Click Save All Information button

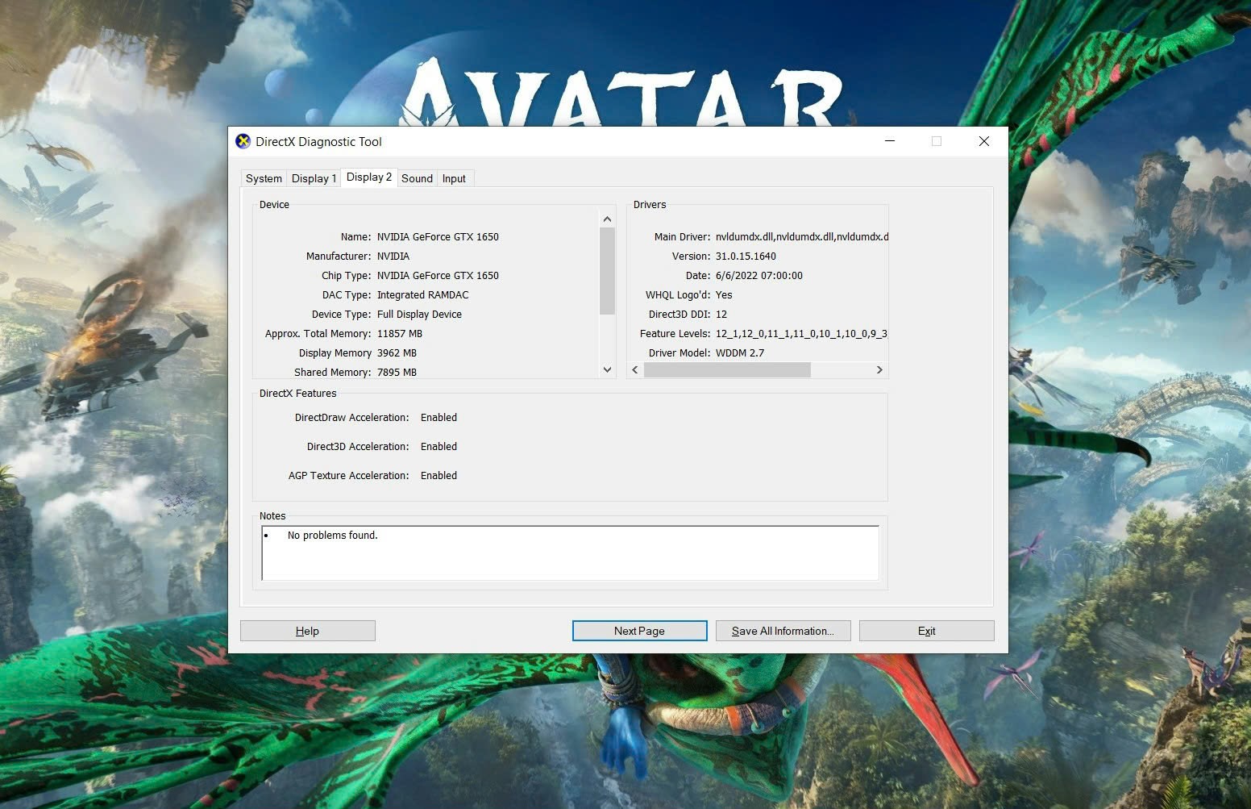coord(783,631)
